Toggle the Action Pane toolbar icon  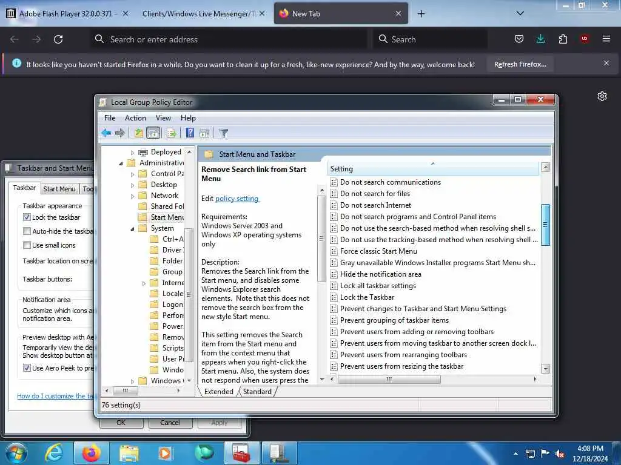204,133
